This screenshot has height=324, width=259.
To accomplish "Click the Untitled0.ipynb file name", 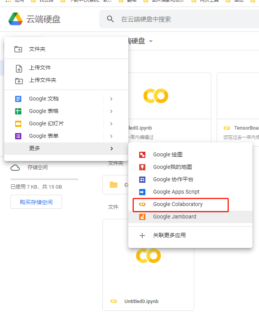I will coord(142,301).
